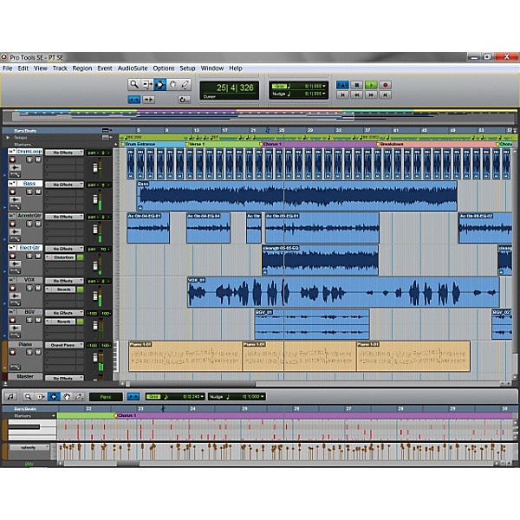520x520 pixels.
Task: Select the Pencil tool in the toolbar
Action: pyautogui.click(x=185, y=85)
